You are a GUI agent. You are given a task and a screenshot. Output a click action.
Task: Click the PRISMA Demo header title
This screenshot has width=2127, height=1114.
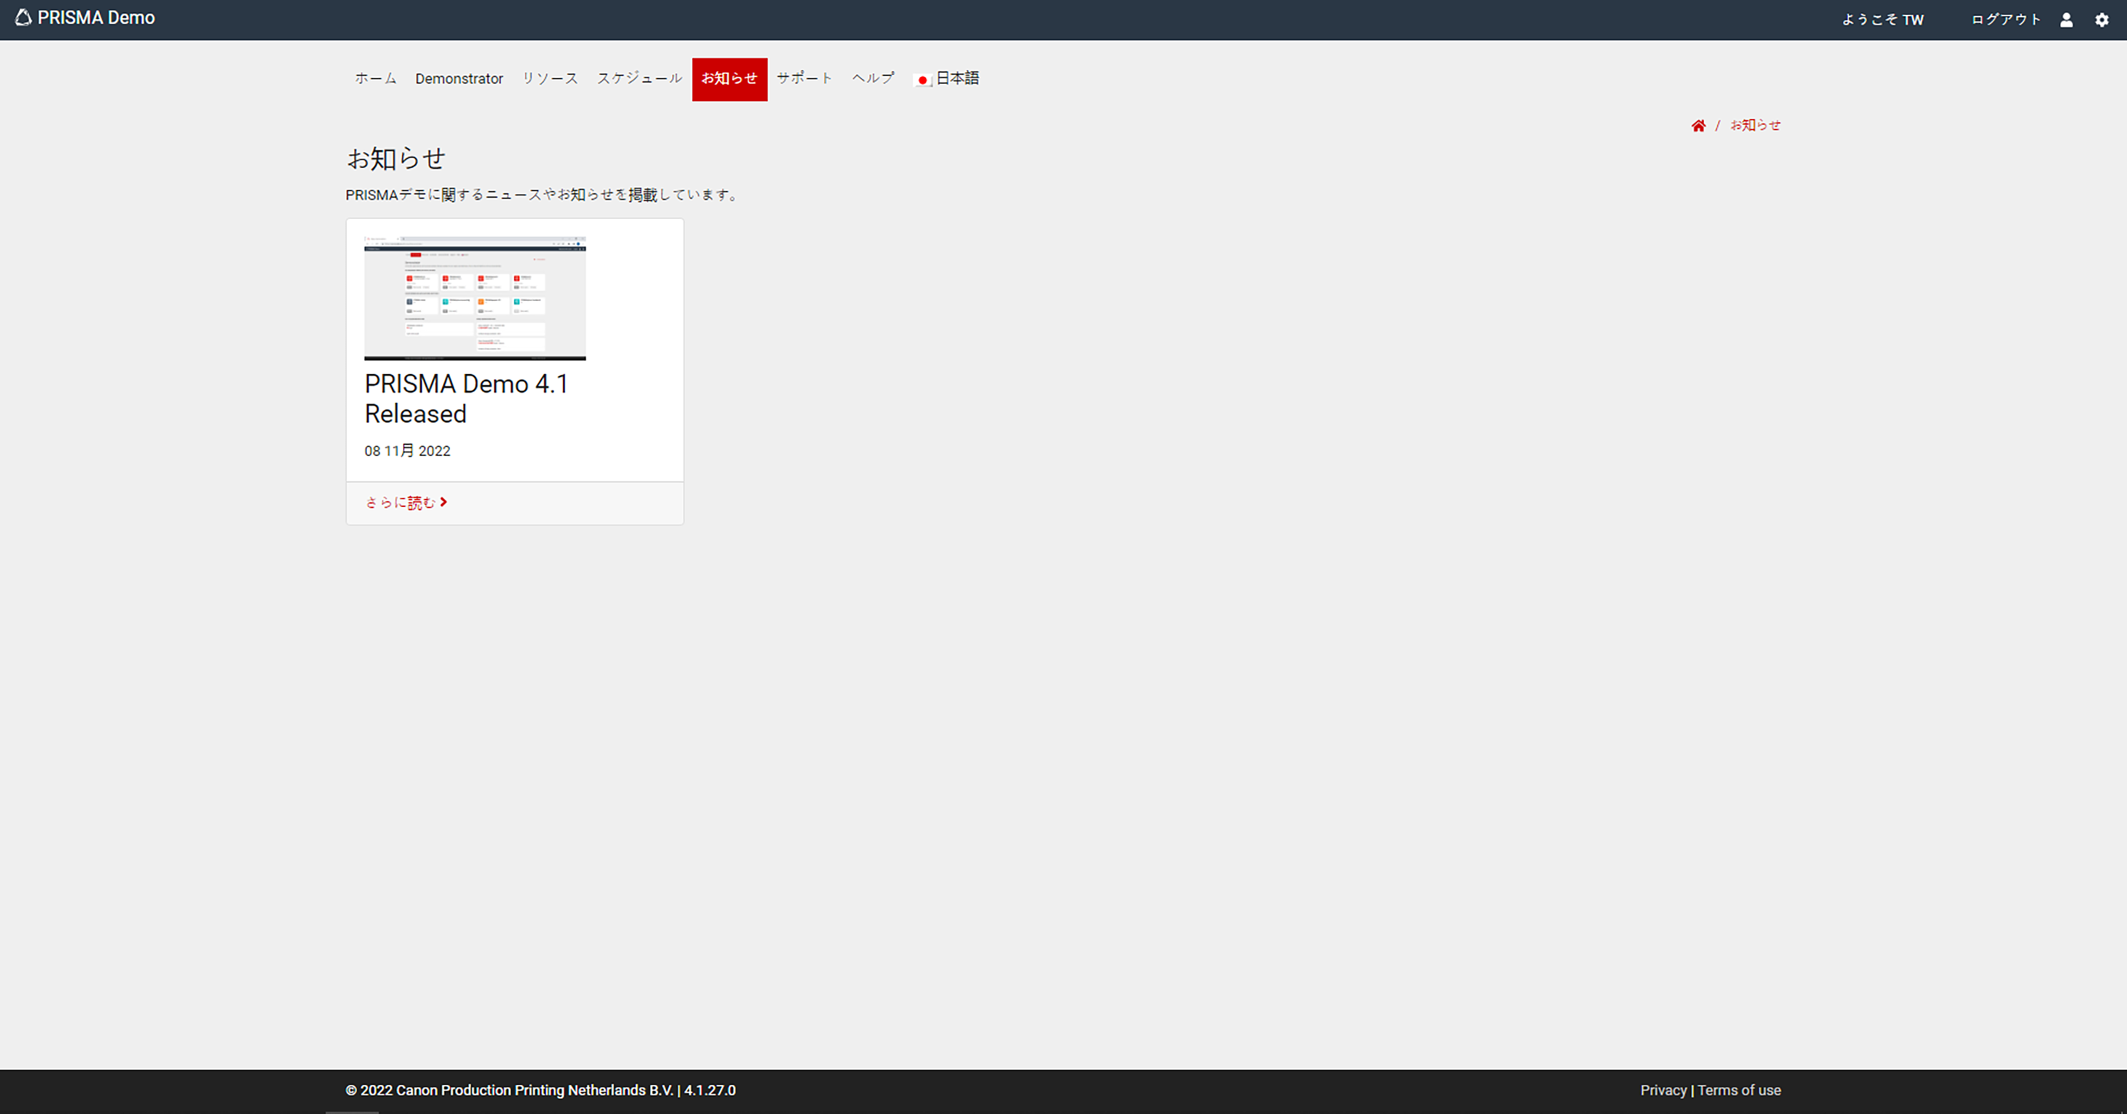point(96,18)
